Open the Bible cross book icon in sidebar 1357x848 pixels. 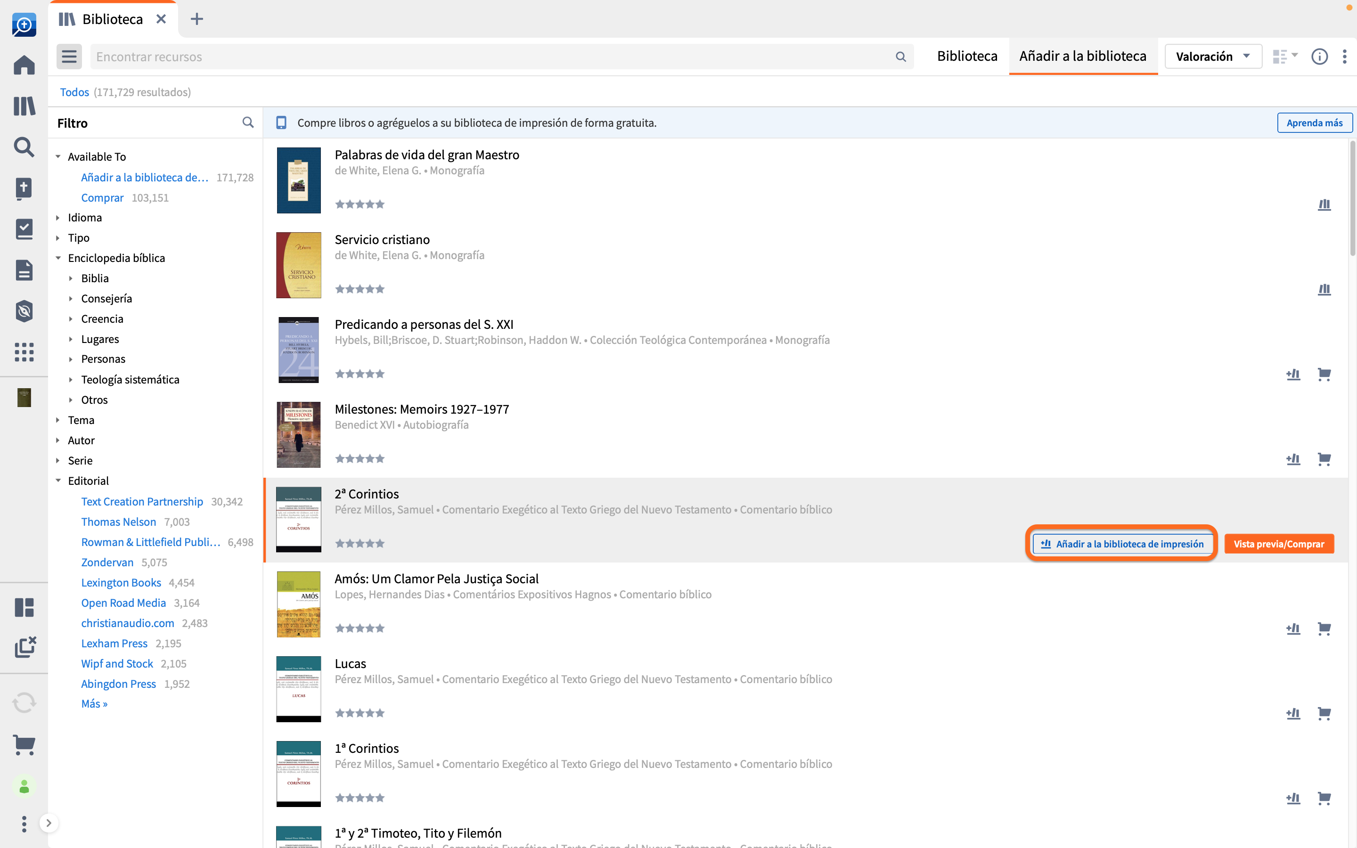(24, 188)
